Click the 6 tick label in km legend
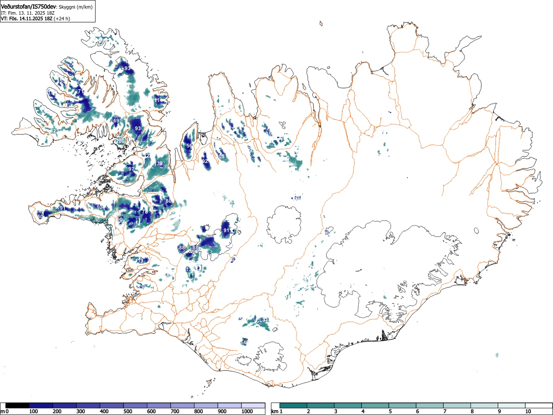The width and height of the screenshot is (553, 415). [x=417, y=412]
